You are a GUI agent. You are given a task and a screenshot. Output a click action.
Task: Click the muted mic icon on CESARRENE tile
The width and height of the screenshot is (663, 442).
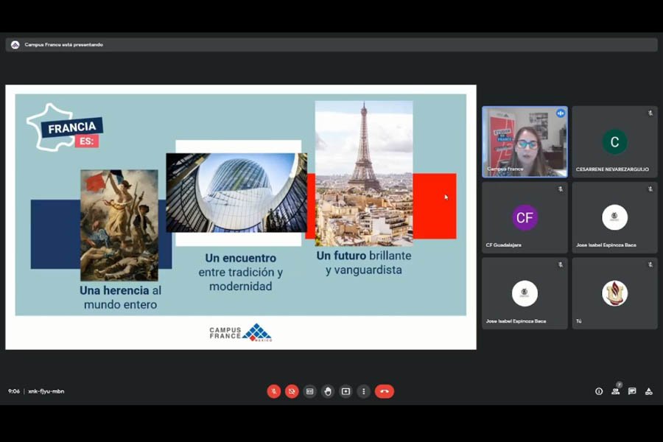tap(650, 113)
